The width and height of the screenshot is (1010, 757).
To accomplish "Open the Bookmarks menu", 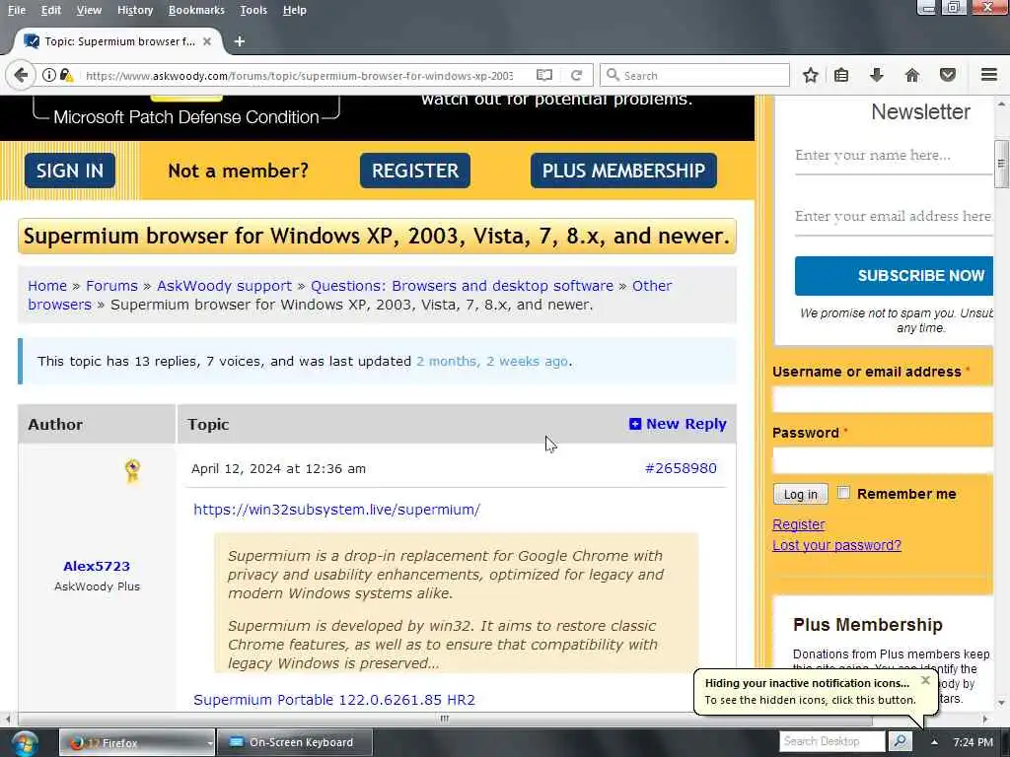I will point(196,10).
